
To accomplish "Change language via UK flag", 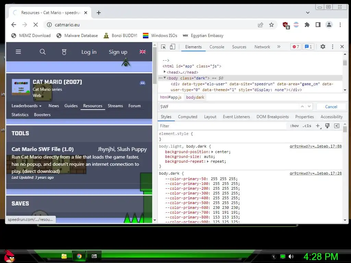I will 143,52.
